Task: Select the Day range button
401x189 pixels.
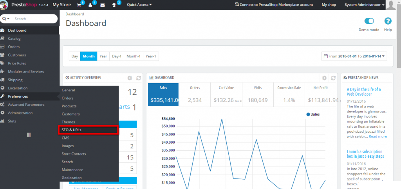Action: coord(75,56)
